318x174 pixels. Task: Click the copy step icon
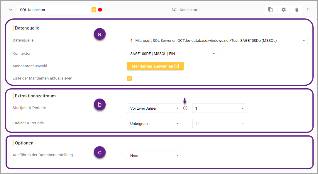[270, 10]
